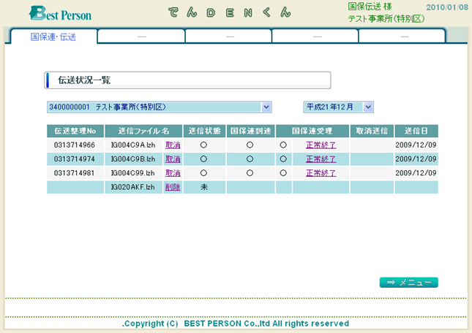Click the 伝送整理No column header
The width and height of the screenshot is (472, 333).
(75, 131)
